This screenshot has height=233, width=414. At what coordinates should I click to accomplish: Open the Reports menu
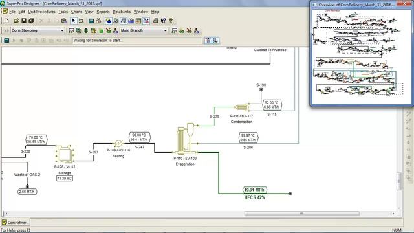(103, 12)
